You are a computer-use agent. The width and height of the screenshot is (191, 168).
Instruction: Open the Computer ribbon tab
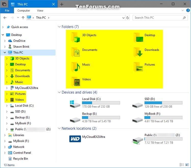pos(24,11)
